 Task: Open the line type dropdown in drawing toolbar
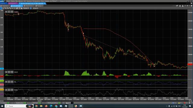click(26, 8)
